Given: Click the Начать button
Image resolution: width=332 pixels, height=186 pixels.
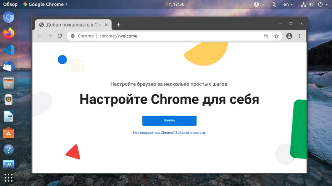Looking at the screenshot, I should point(169,121).
